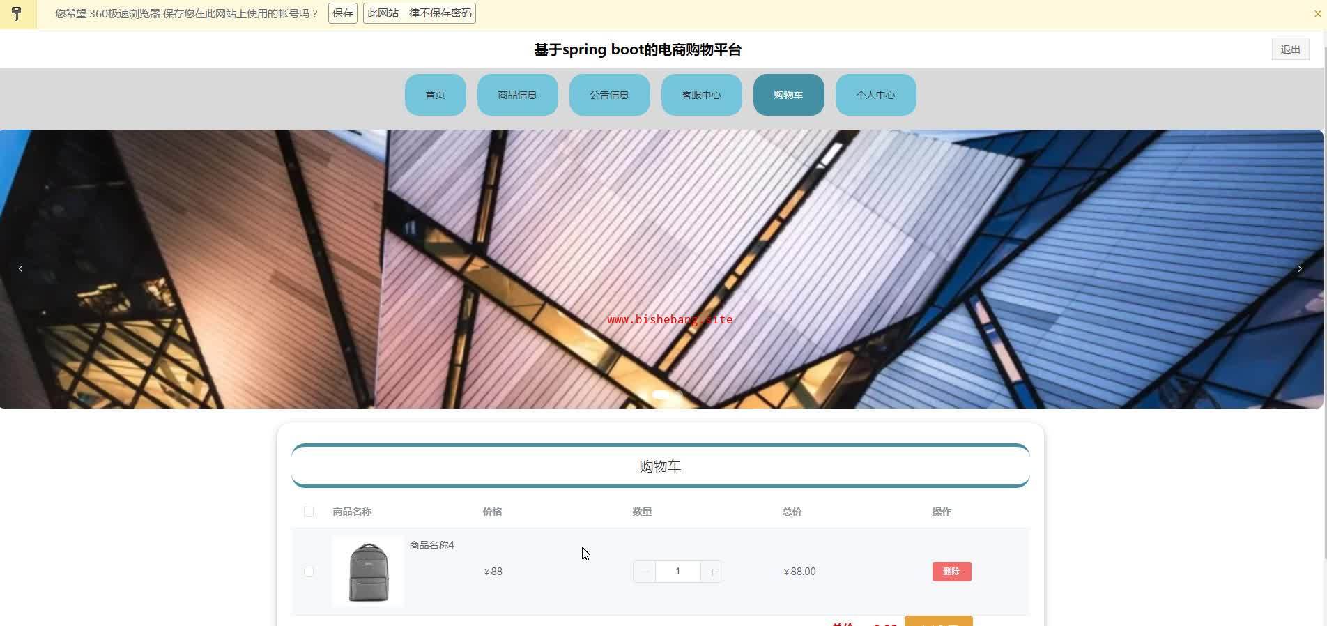Open the 首页 navigation tab
The image size is (1327, 626).
436,95
